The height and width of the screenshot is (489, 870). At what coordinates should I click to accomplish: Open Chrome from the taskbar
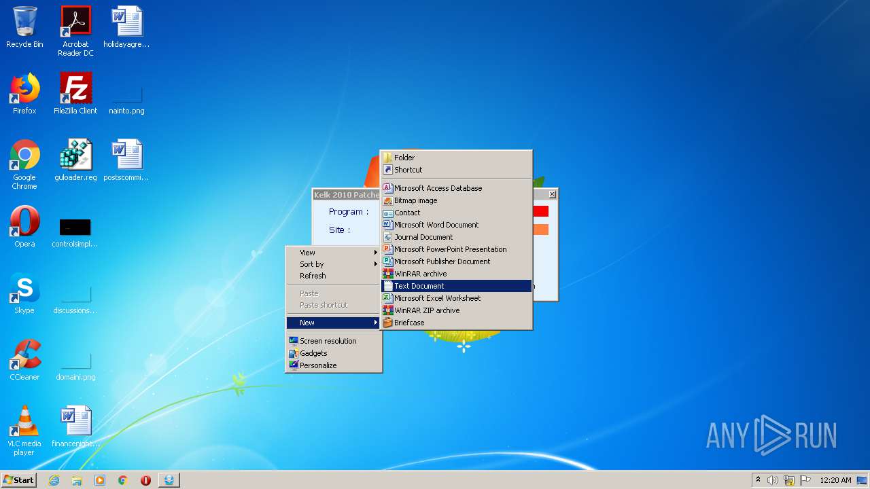point(123,480)
